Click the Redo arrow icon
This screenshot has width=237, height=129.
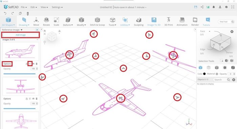pyautogui.click(x=13, y=13)
